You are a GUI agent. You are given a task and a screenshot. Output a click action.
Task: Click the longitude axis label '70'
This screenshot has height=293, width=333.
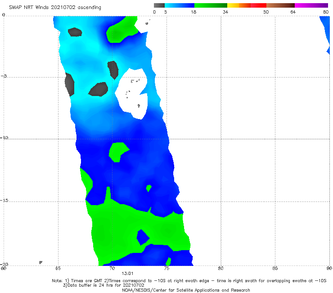click(112, 268)
